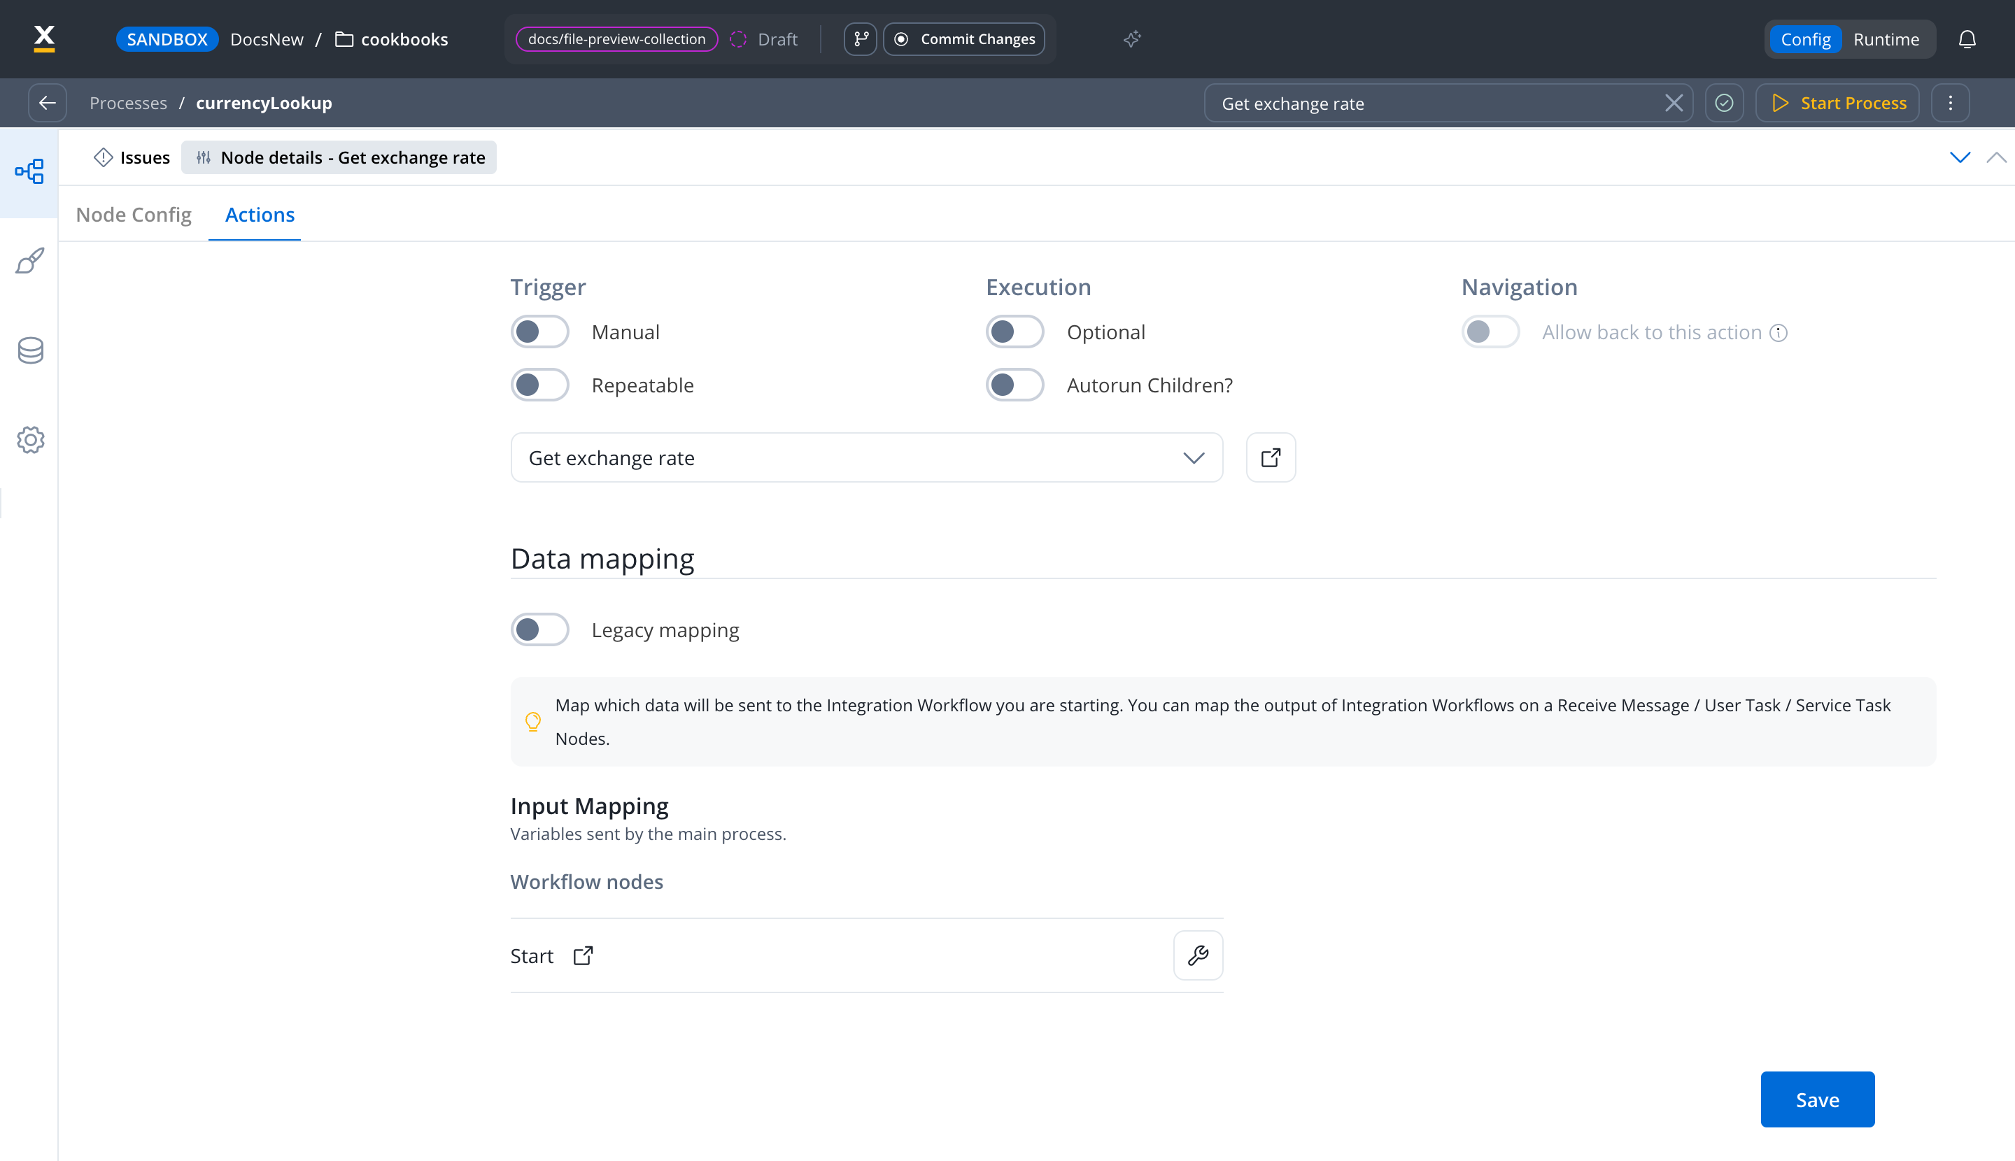Switch to Runtime mode
The width and height of the screenshot is (2015, 1161).
(1886, 39)
